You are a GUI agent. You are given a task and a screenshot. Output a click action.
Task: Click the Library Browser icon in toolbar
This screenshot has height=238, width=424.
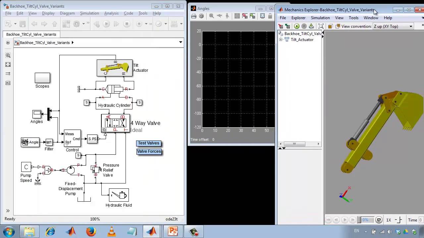[x=66, y=24]
